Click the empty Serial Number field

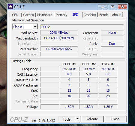(x=59, y=54)
